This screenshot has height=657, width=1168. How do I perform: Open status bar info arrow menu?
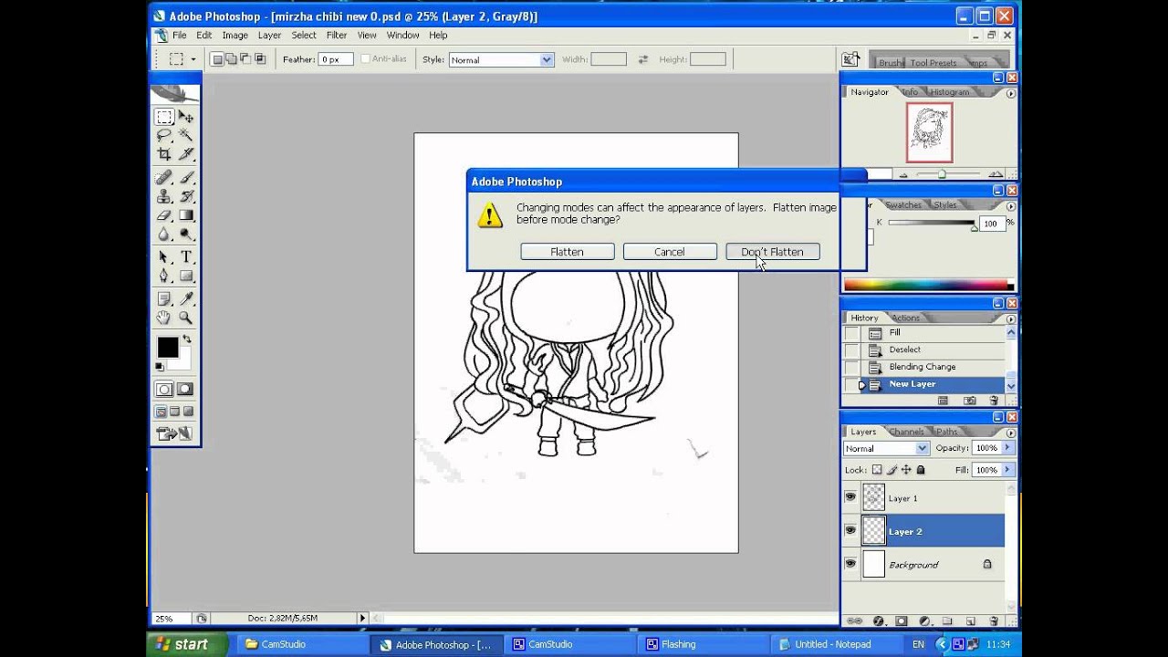pos(362,618)
